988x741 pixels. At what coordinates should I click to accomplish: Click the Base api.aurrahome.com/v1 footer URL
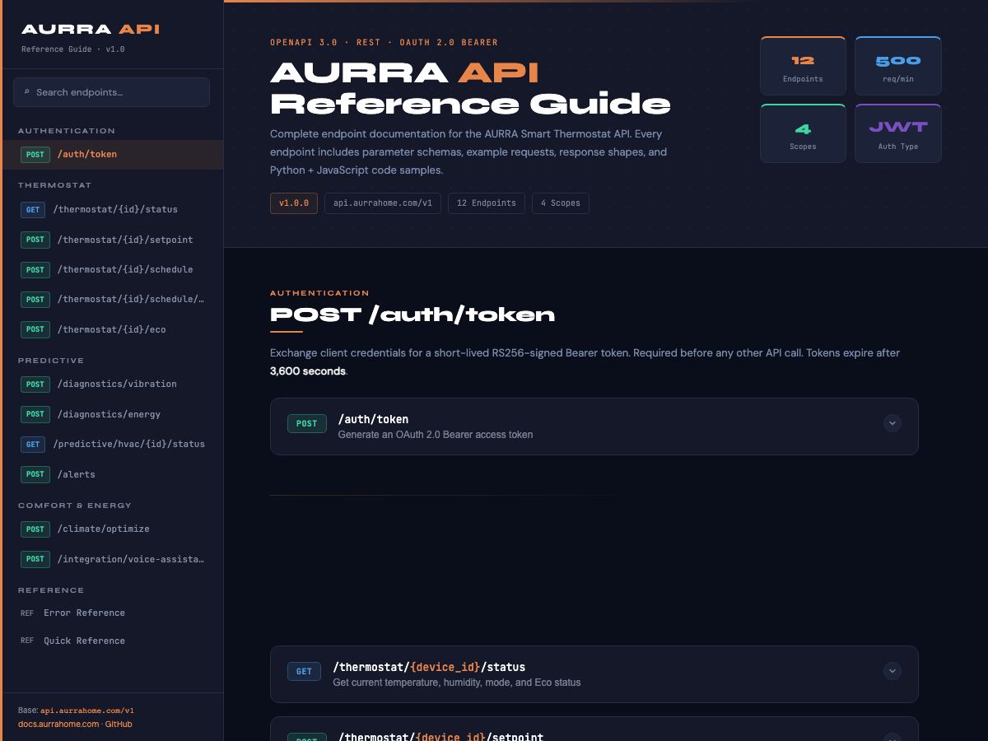pos(87,711)
